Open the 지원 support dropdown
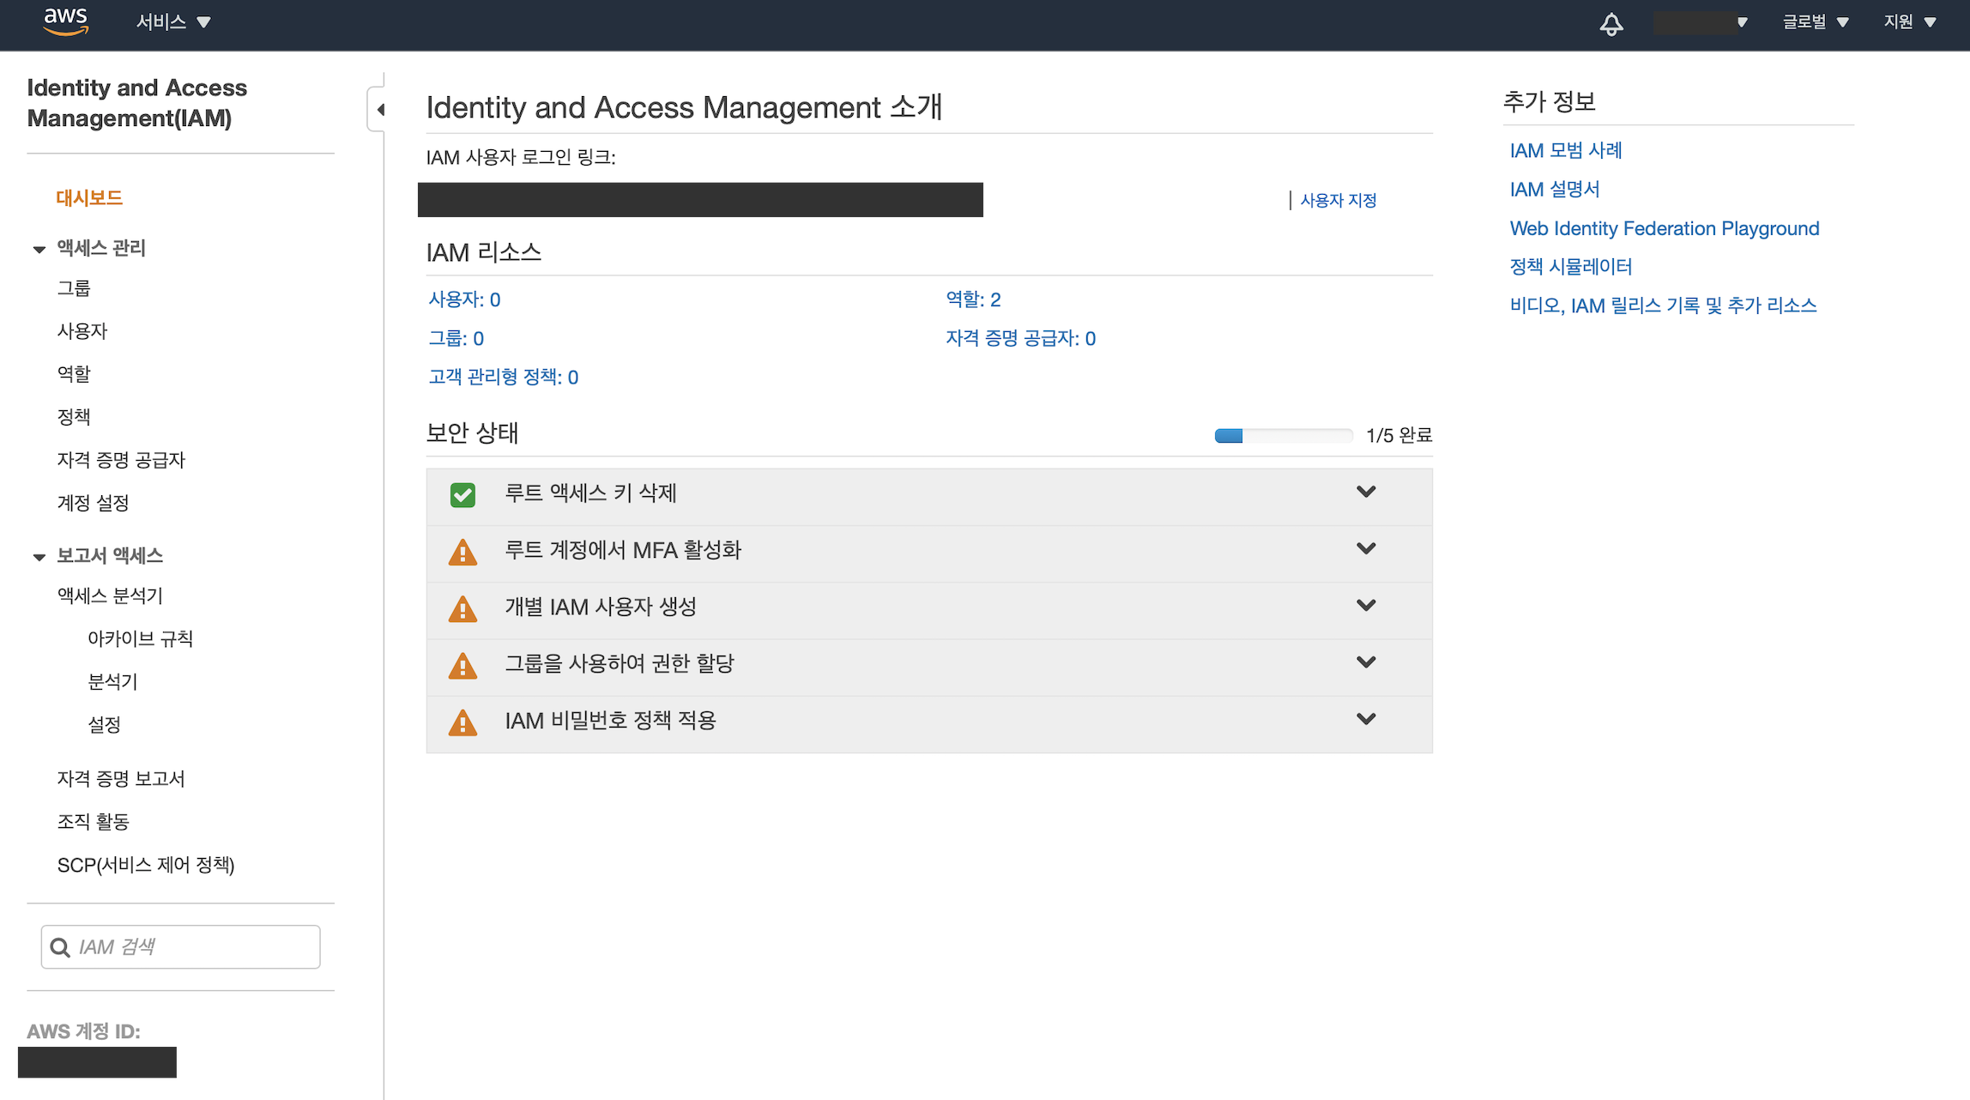 click(1910, 22)
